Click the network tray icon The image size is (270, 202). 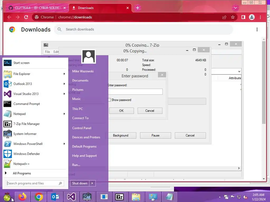click(239, 197)
